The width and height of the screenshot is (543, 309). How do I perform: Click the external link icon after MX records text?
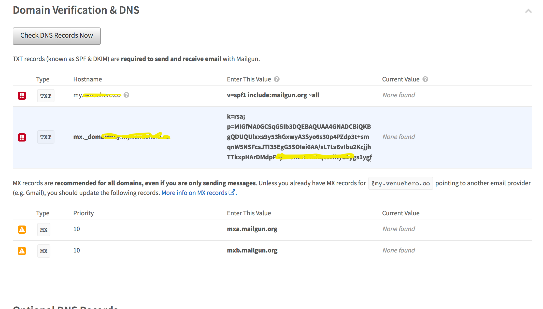pos(232,193)
